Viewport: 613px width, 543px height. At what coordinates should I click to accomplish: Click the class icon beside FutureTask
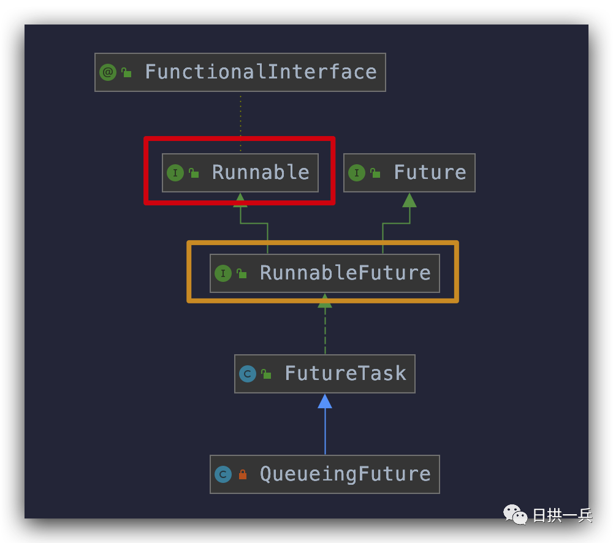point(248,374)
